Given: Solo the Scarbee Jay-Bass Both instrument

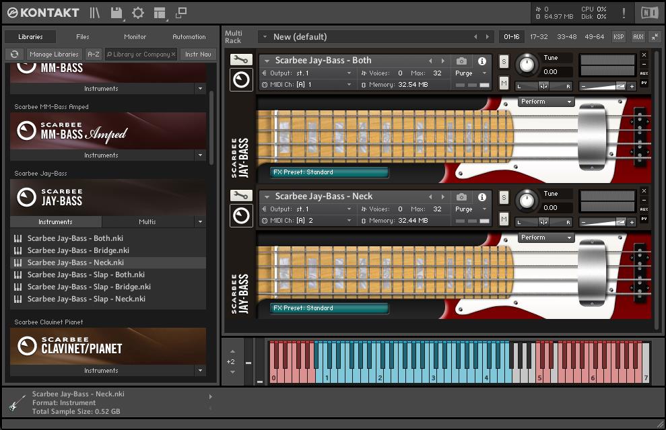Looking at the screenshot, I should click(x=504, y=62).
